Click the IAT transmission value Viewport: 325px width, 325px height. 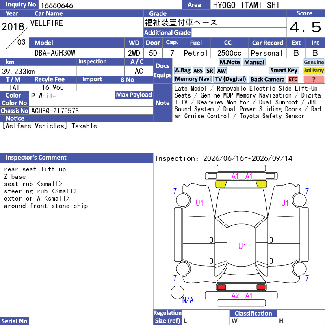pos(15,87)
